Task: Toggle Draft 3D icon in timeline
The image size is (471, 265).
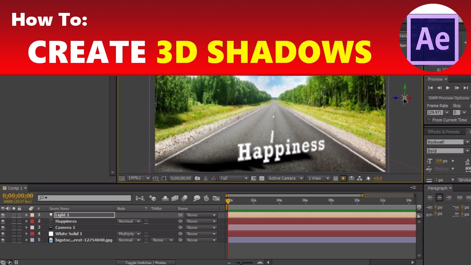Action: (x=152, y=198)
